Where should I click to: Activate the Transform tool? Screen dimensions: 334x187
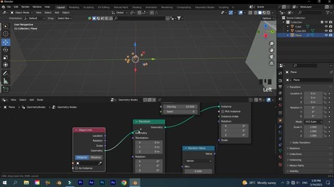6,65
